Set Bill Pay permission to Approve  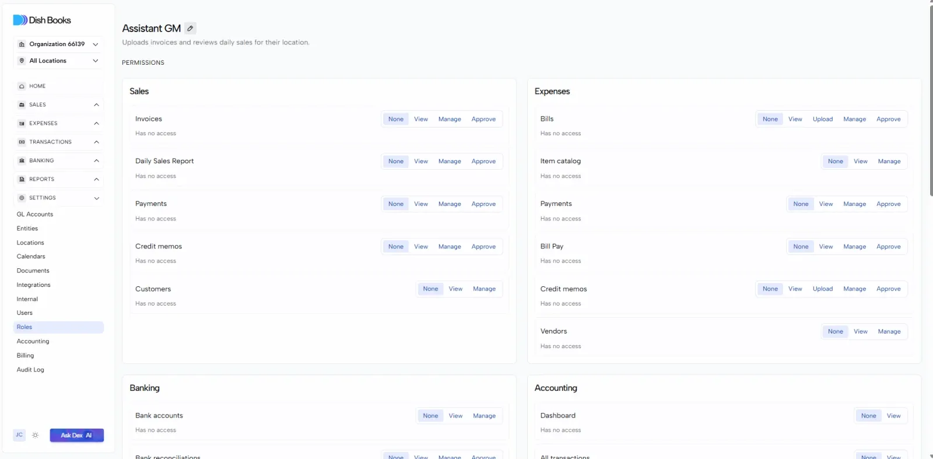pos(889,247)
